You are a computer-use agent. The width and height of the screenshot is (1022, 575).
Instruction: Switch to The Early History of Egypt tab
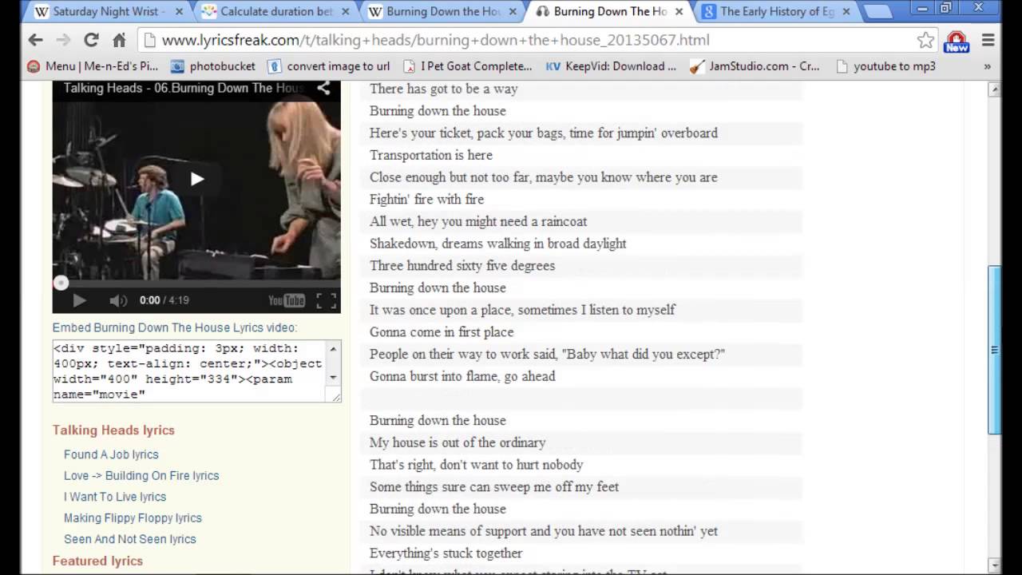coord(775,12)
